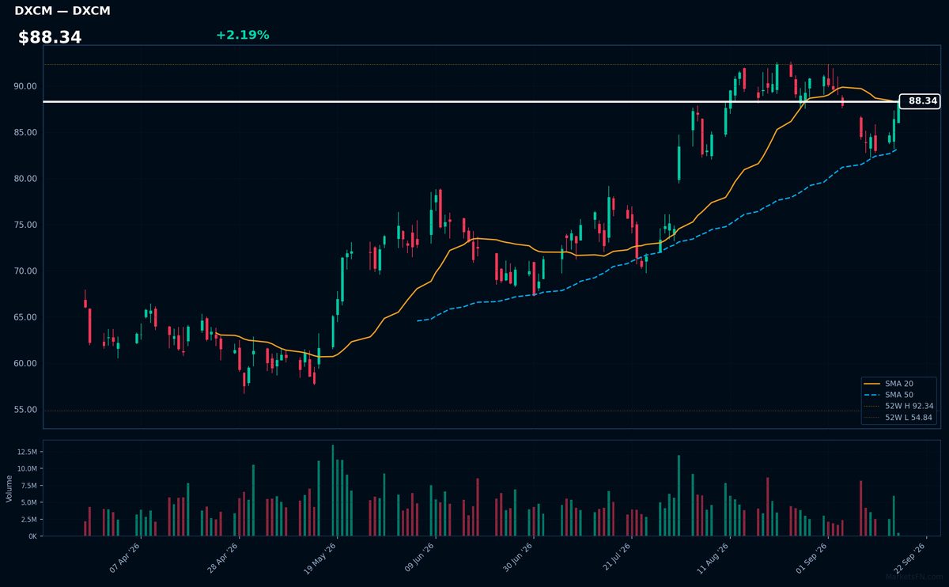Screen dimensions: 949x587
Task: Click the 55.00 price axis label
Action: pos(25,410)
